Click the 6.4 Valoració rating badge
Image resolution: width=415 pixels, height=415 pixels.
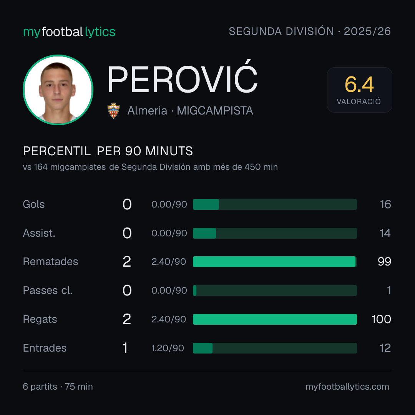359,90
